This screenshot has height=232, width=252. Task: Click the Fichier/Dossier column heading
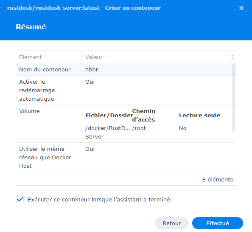pos(109,115)
